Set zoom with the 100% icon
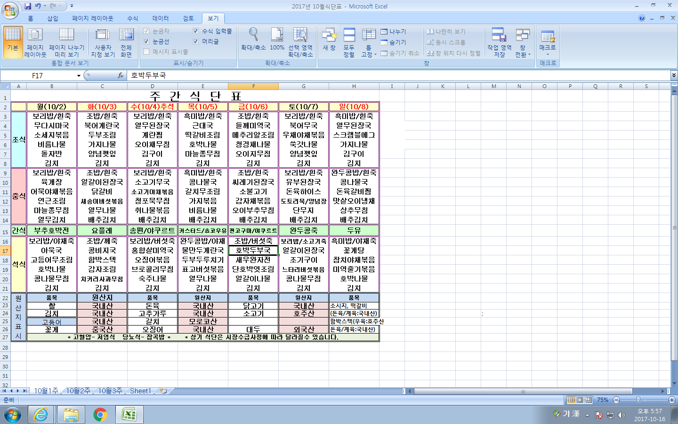 tap(277, 39)
